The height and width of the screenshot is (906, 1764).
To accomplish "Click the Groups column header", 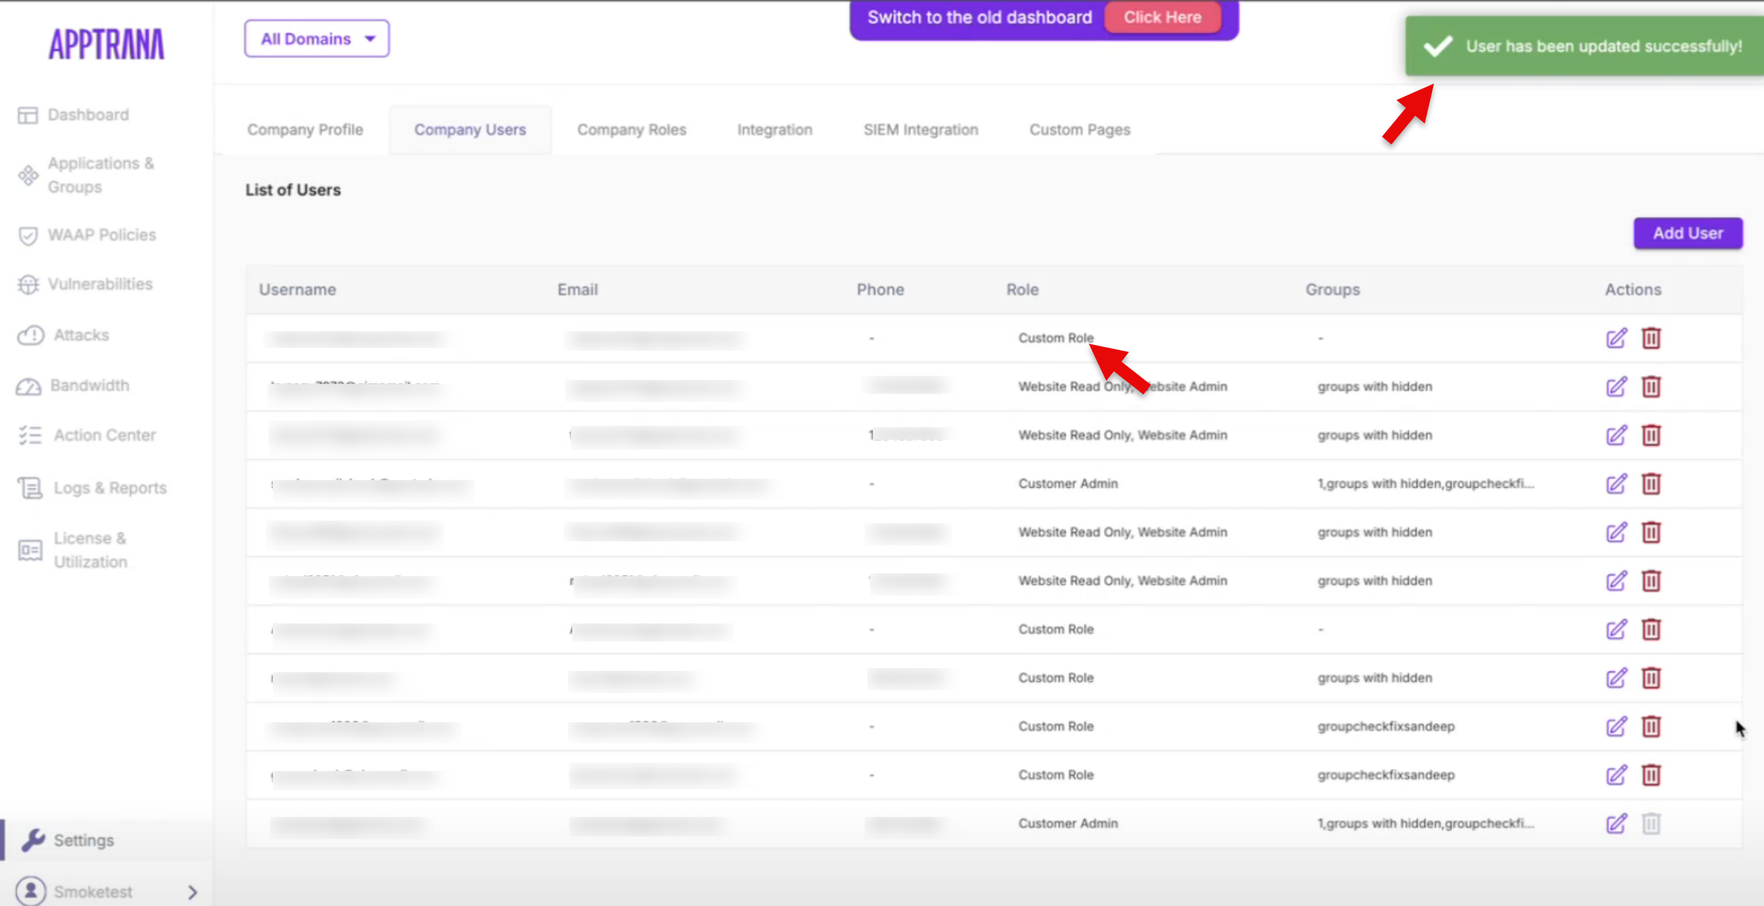I will tap(1332, 290).
